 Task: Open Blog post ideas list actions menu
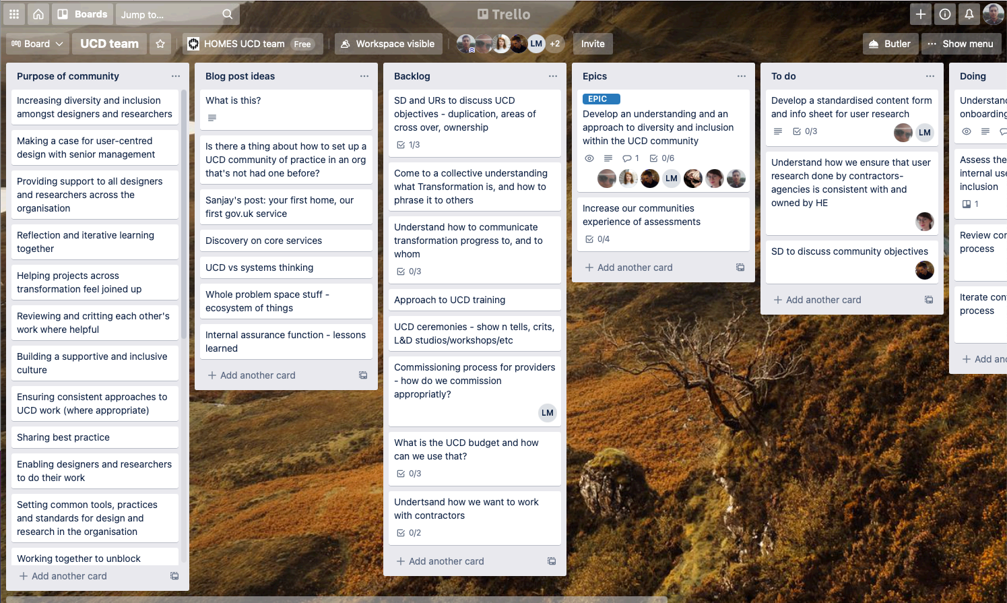click(x=364, y=76)
